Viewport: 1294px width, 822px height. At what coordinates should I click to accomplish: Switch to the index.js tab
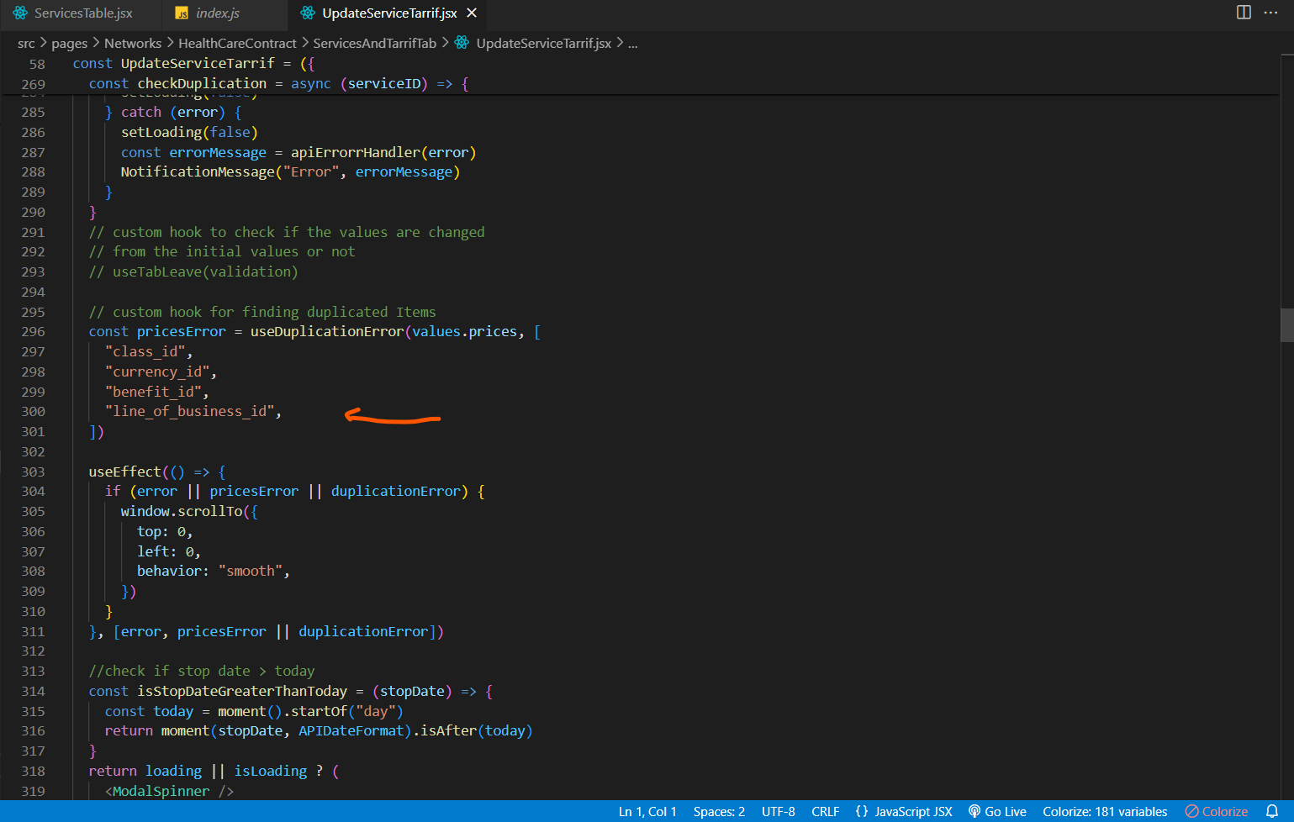click(218, 13)
